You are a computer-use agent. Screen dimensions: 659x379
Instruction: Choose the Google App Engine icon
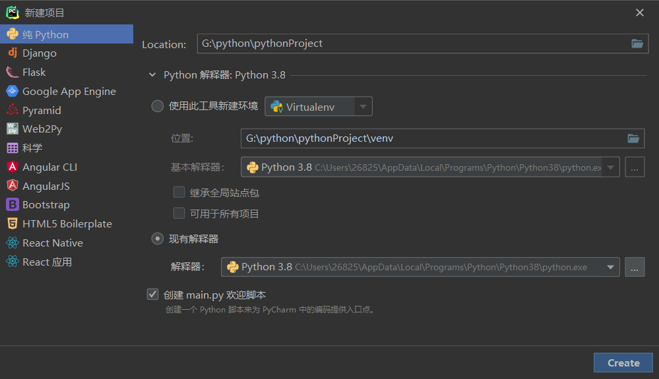pyautogui.click(x=12, y=92)
